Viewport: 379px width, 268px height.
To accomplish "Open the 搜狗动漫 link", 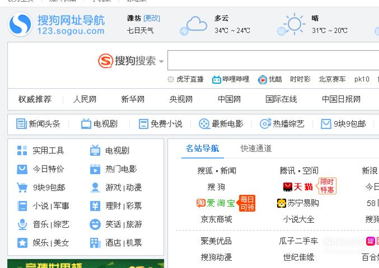I will (x=216, y=257).
